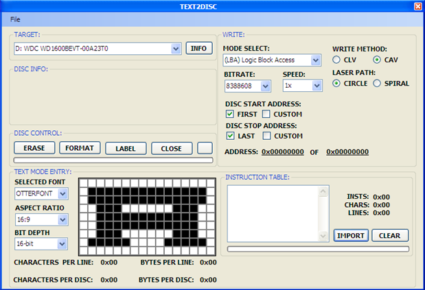The height and width of the screenshot is (290, 425).
Task: Click the FORMAT disc button
Action: [80, 148]
